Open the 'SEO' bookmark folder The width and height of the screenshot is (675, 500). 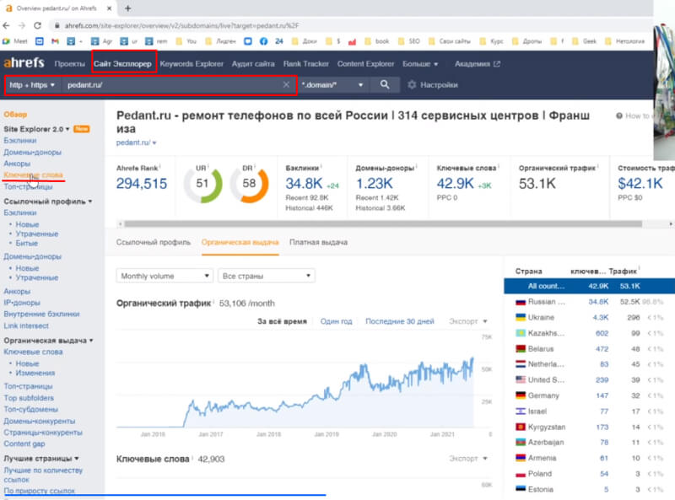point(409,41)
